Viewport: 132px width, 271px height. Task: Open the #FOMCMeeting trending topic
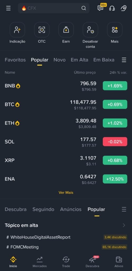(23, 247)
